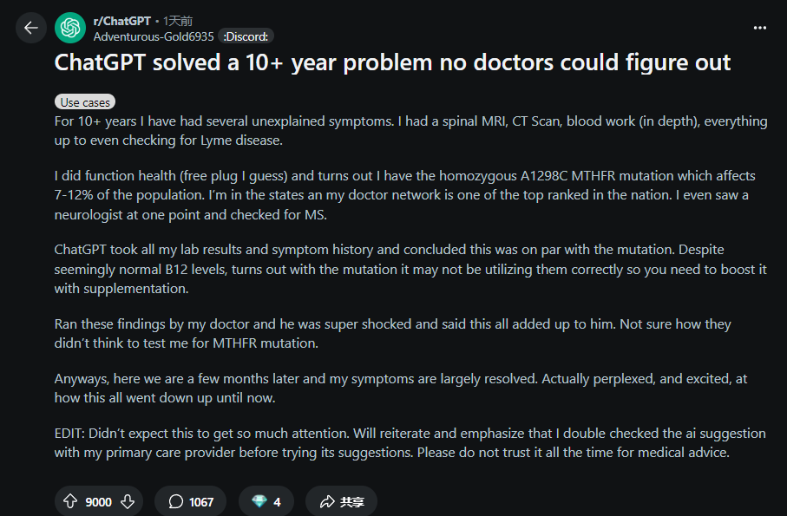
Task: Click the EDIT paragraph in post body
Action: pos(410,443)
